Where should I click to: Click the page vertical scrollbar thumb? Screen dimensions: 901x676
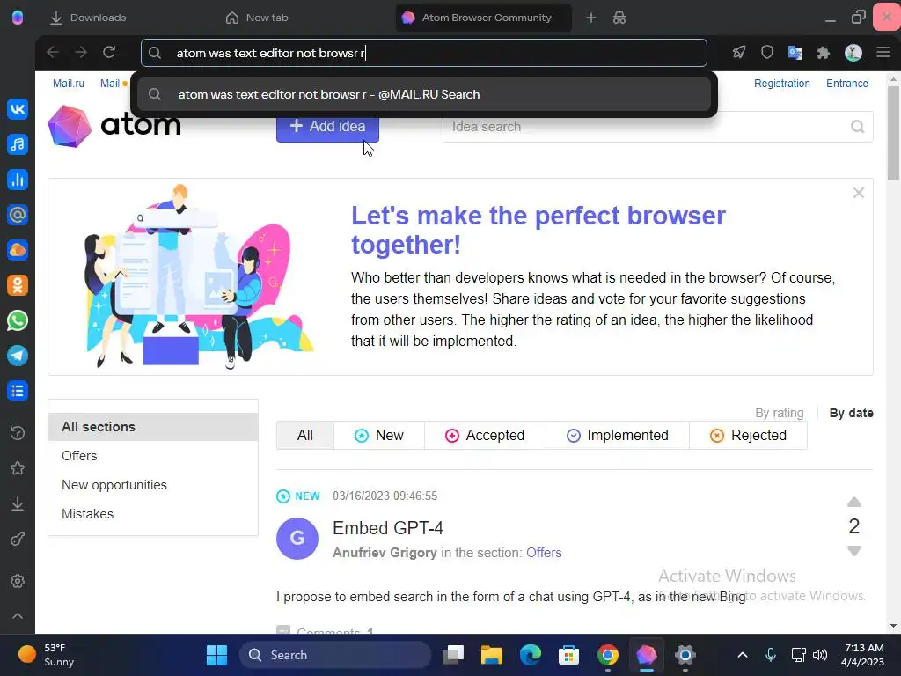(893, 134)
